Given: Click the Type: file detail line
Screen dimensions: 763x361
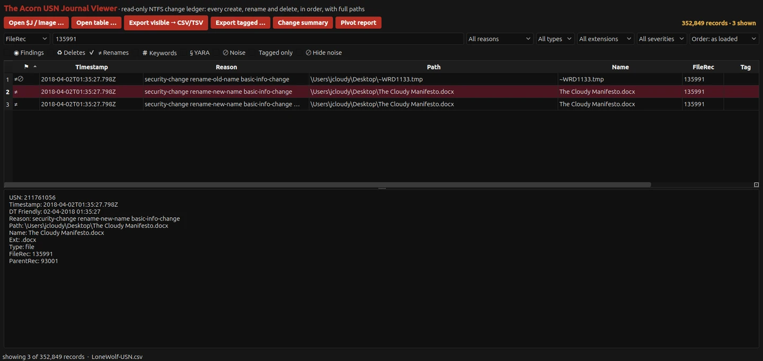Looking at the screenshot, I should coord(22,247).
